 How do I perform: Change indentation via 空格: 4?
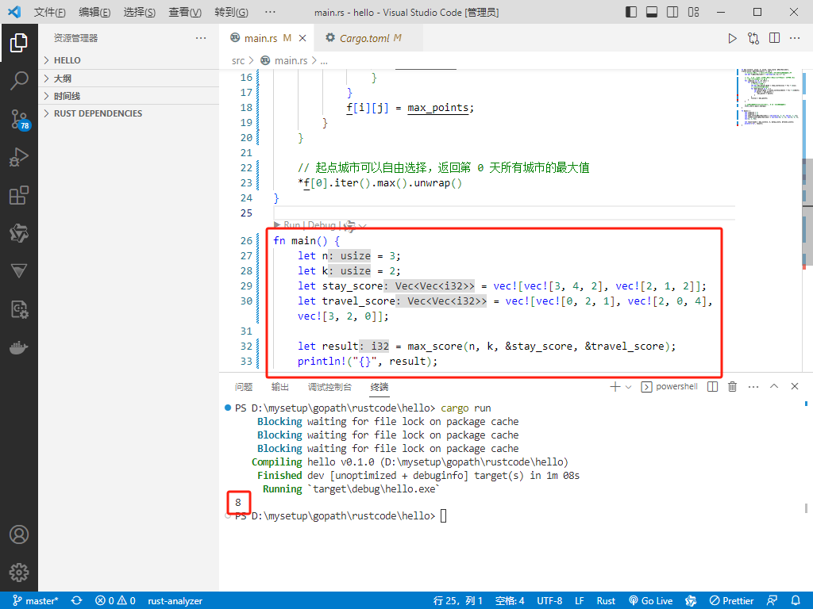(510, 601)
